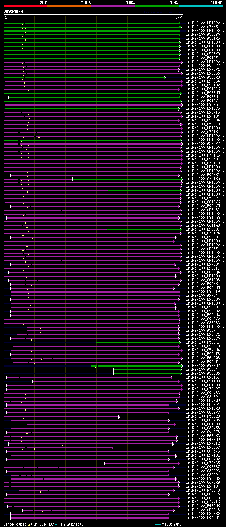
Task: Select the UniRef100_Q6Z3Q4 label
Action: point(203,272)
